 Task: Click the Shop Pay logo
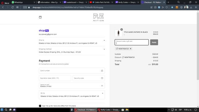point(44,30)
